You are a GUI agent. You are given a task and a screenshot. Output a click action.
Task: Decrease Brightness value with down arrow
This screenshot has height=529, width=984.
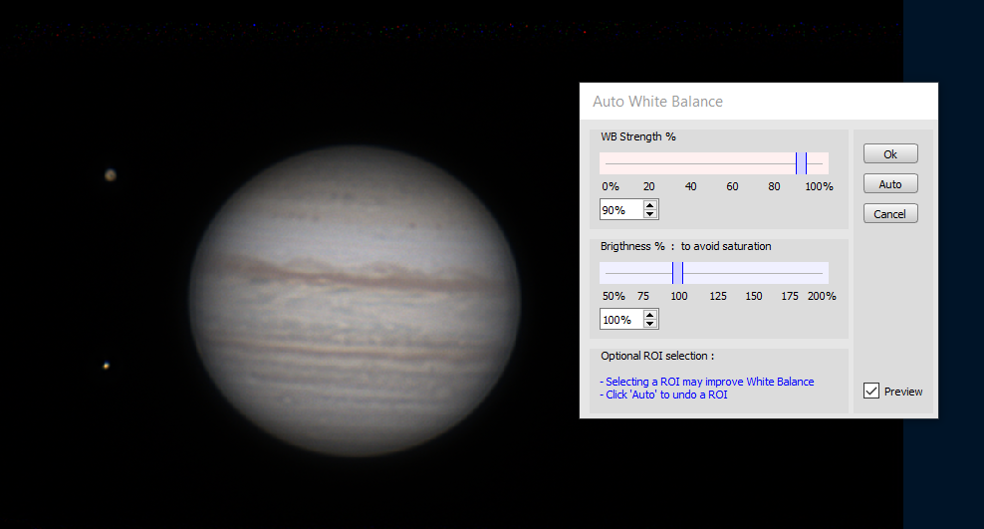coord(650,324)
